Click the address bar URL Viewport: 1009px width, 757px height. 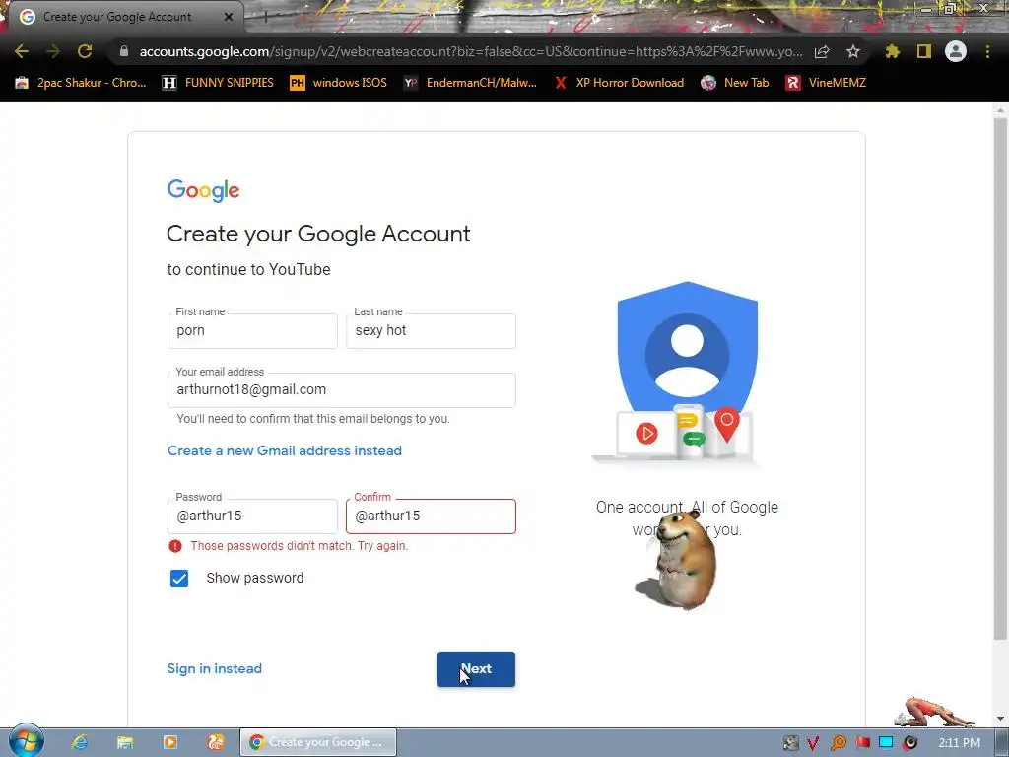[470, 51]
